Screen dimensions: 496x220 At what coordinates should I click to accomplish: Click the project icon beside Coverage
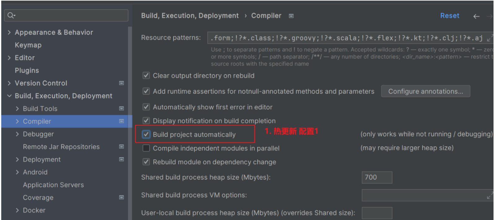click(122, 197)
